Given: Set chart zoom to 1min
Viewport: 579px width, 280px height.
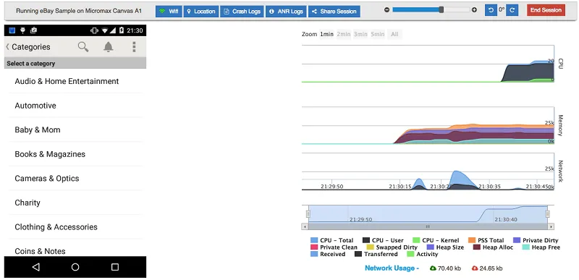Looking at the screenshot, I should pos(326,34).
